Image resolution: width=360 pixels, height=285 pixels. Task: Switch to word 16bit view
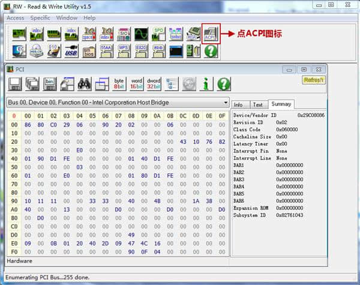coord(137,84)
